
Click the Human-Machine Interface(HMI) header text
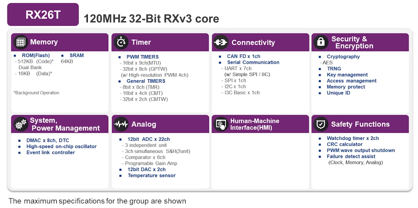tap(255, 124)
